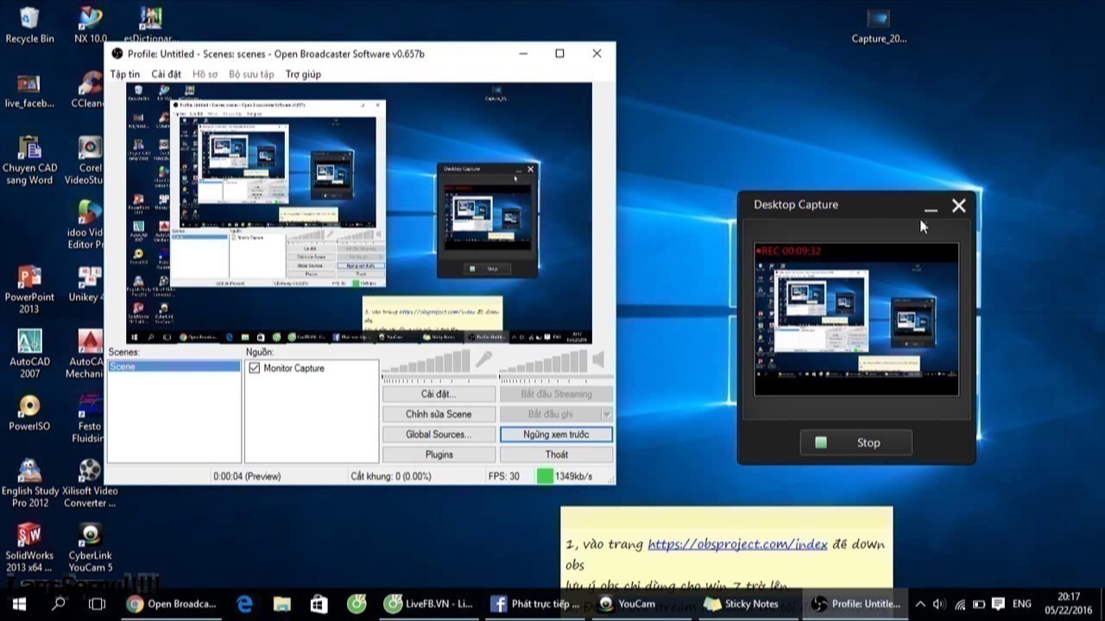Viewport: 1105px width, 621px height.
Task: Uncheck the Monitor Capture source checkbox
Action: (254, 368)
